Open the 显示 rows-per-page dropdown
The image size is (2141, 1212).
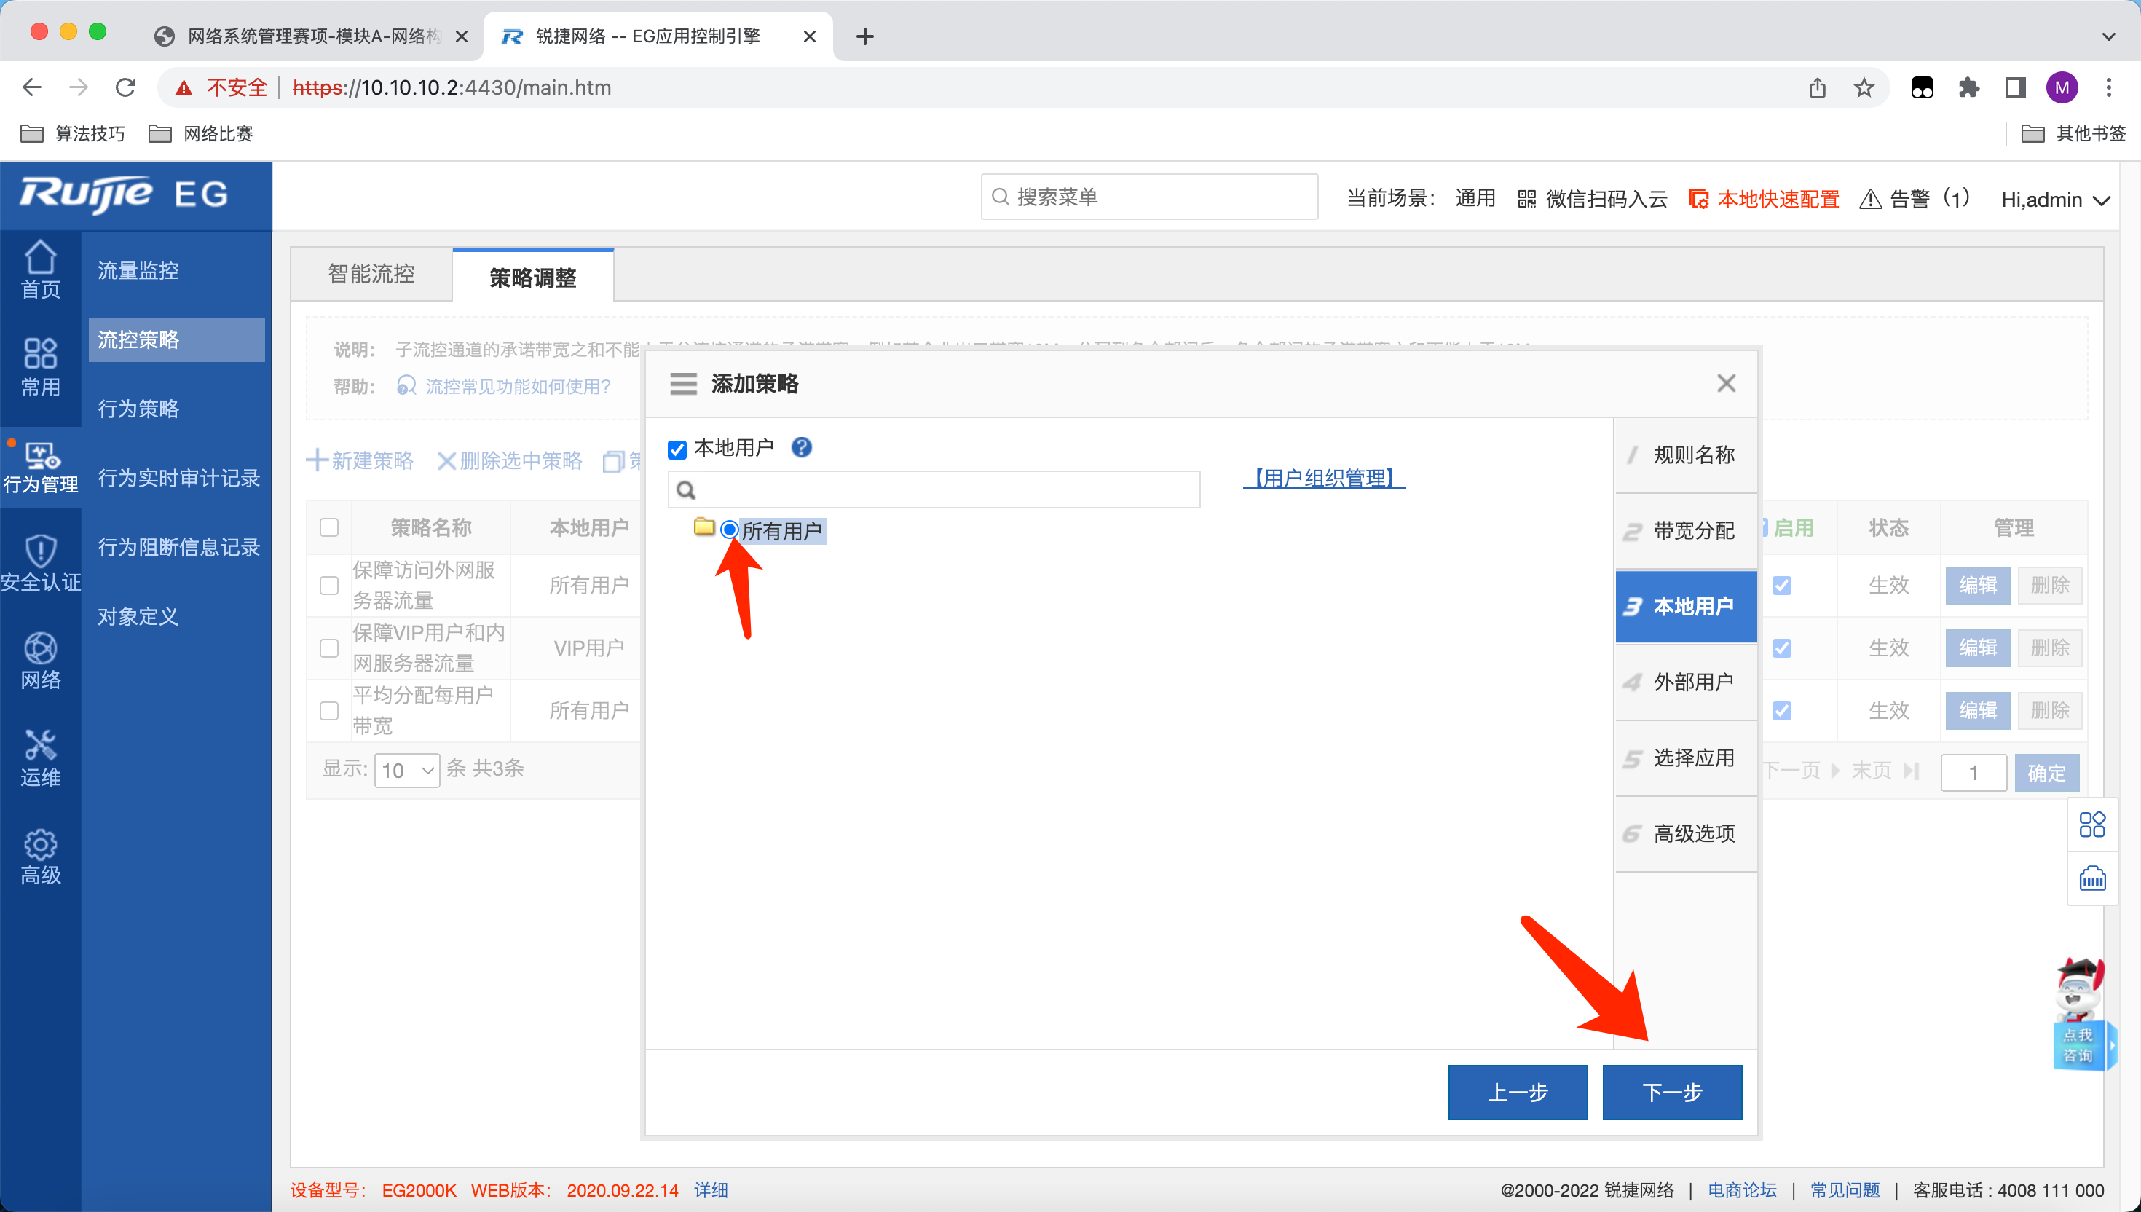(407, 770)
